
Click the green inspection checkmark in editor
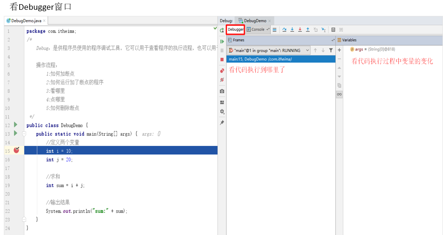[x=215, y=28]
